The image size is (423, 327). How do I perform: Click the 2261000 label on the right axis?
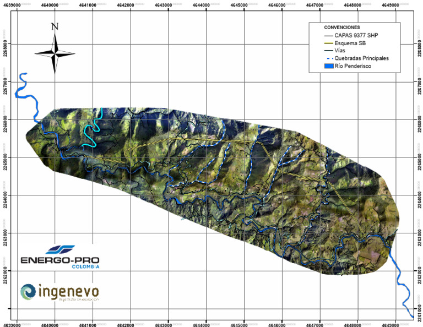click(419, 313)
